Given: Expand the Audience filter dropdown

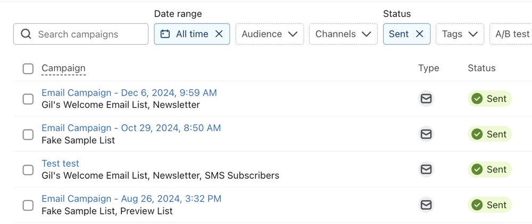Looking at the screenshot, I should (x=269, y=34).
